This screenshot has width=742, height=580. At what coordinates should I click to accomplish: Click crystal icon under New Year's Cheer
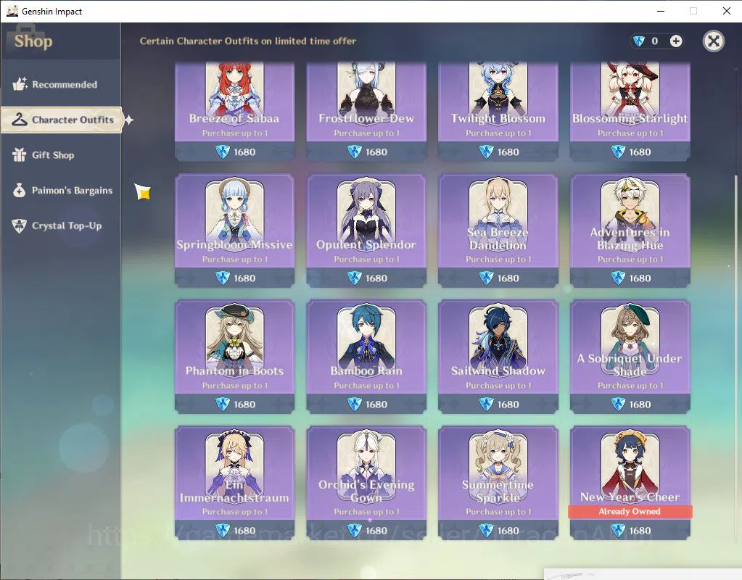tap(618, 531)
